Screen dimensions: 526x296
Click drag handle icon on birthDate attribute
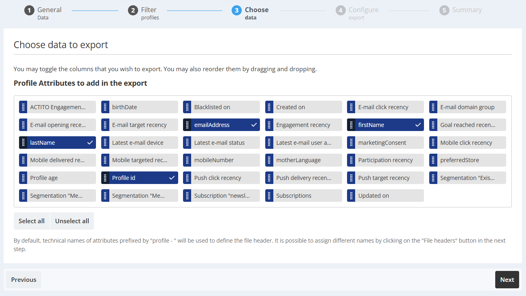tap(105, 107)
